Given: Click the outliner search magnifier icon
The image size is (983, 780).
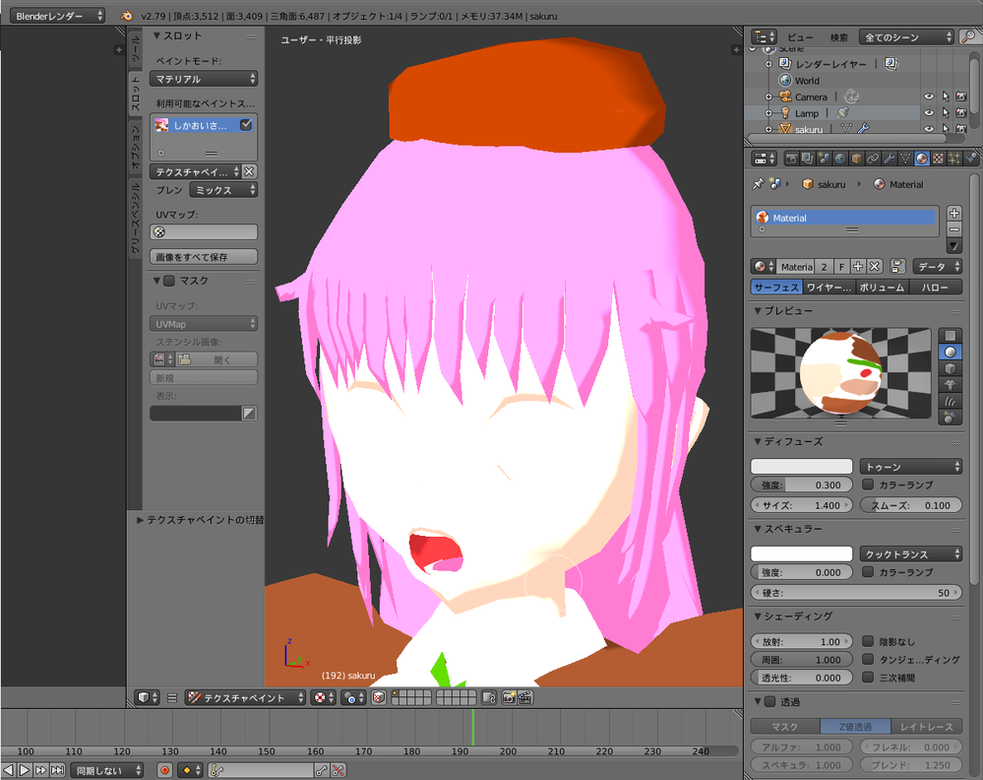Looking at the screenshot, I should (x=969, y=37).
